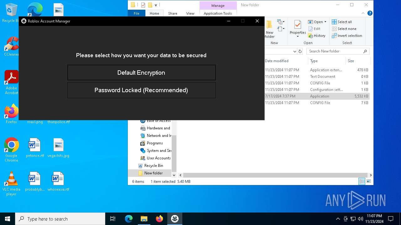Click Edit in the Open group
This screenshot has width=401, height=225.
[x=314, y=29]
